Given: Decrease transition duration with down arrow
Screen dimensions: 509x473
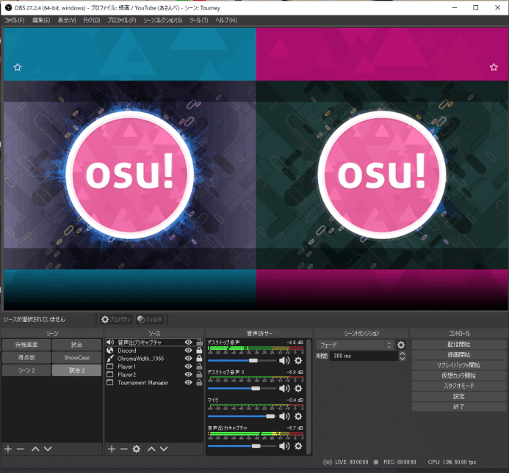Looking at the screenshot, I should point(402,359).
